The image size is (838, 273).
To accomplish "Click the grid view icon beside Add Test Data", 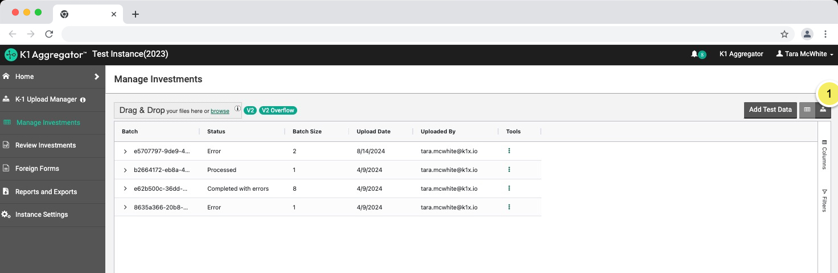I will [x=807, y=110].
